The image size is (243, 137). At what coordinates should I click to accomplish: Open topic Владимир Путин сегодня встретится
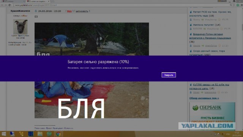[x=210, y=36]
